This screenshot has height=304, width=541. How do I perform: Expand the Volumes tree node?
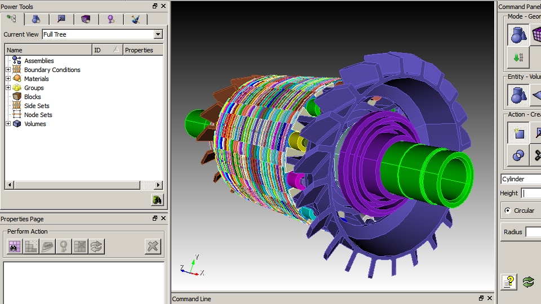[x=8, y=124]
